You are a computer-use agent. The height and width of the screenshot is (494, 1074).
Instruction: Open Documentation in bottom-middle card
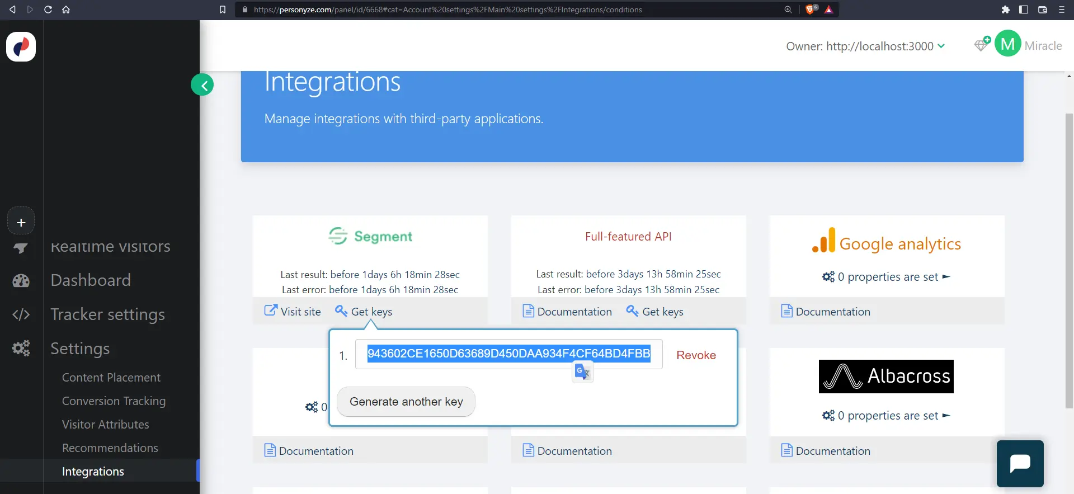(567, 450)
